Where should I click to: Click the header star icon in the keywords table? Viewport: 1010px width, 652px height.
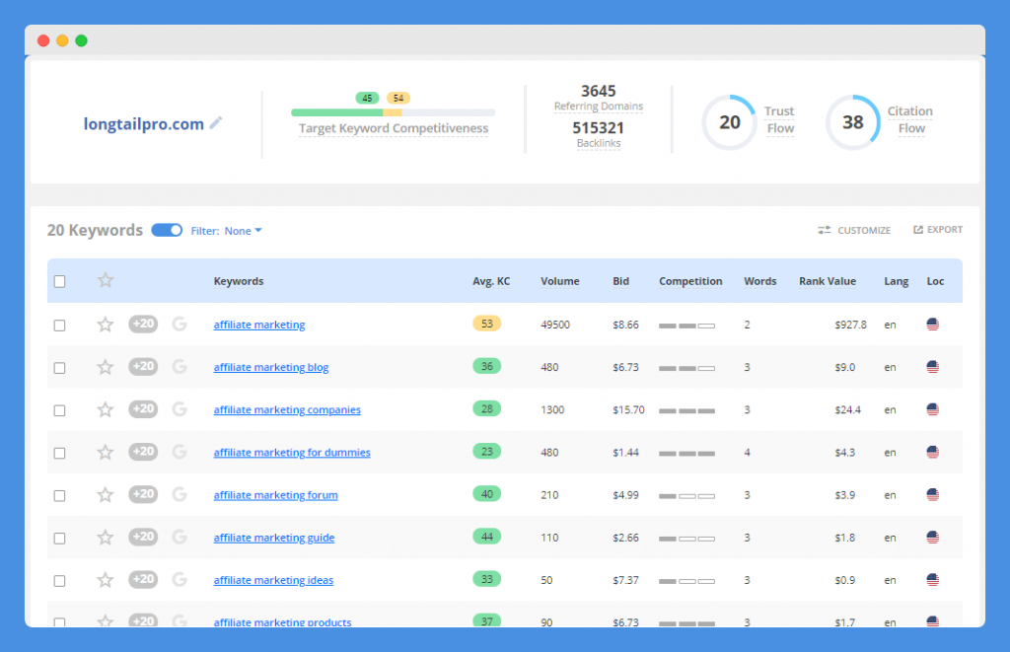coord(105,280)
